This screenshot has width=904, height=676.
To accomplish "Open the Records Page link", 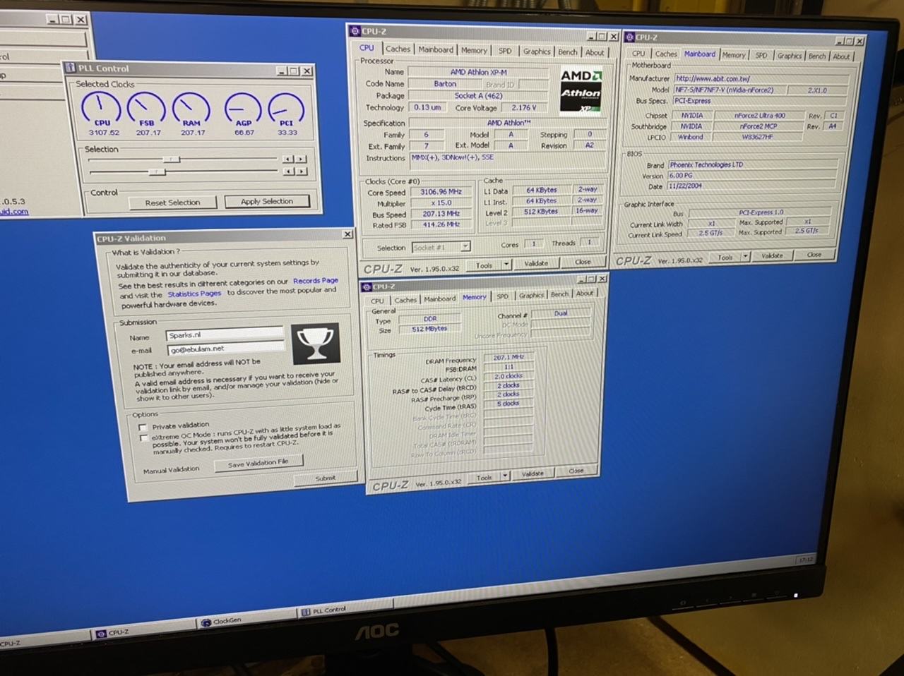I will (x=316, y=280).
